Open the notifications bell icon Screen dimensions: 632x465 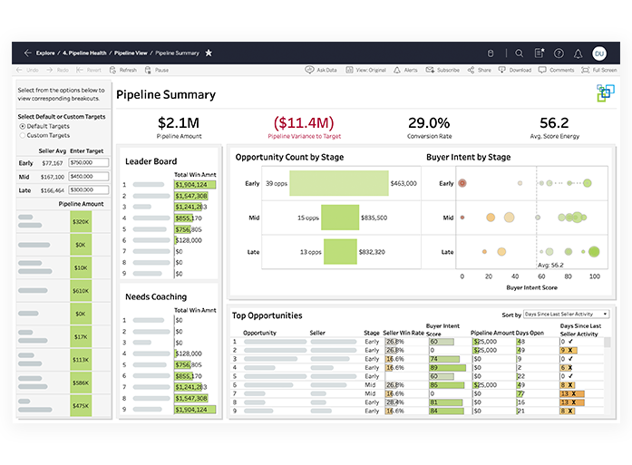pos(579,53)
